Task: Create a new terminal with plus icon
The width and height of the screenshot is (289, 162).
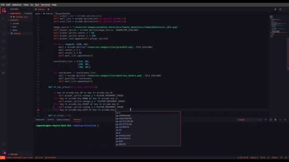Action: [266, 120]
